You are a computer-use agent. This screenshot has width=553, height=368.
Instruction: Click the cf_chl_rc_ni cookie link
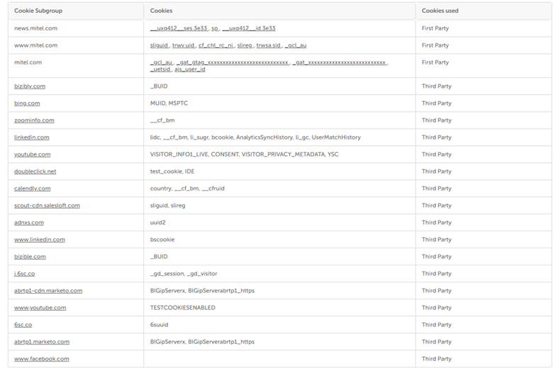coord(216,45)
